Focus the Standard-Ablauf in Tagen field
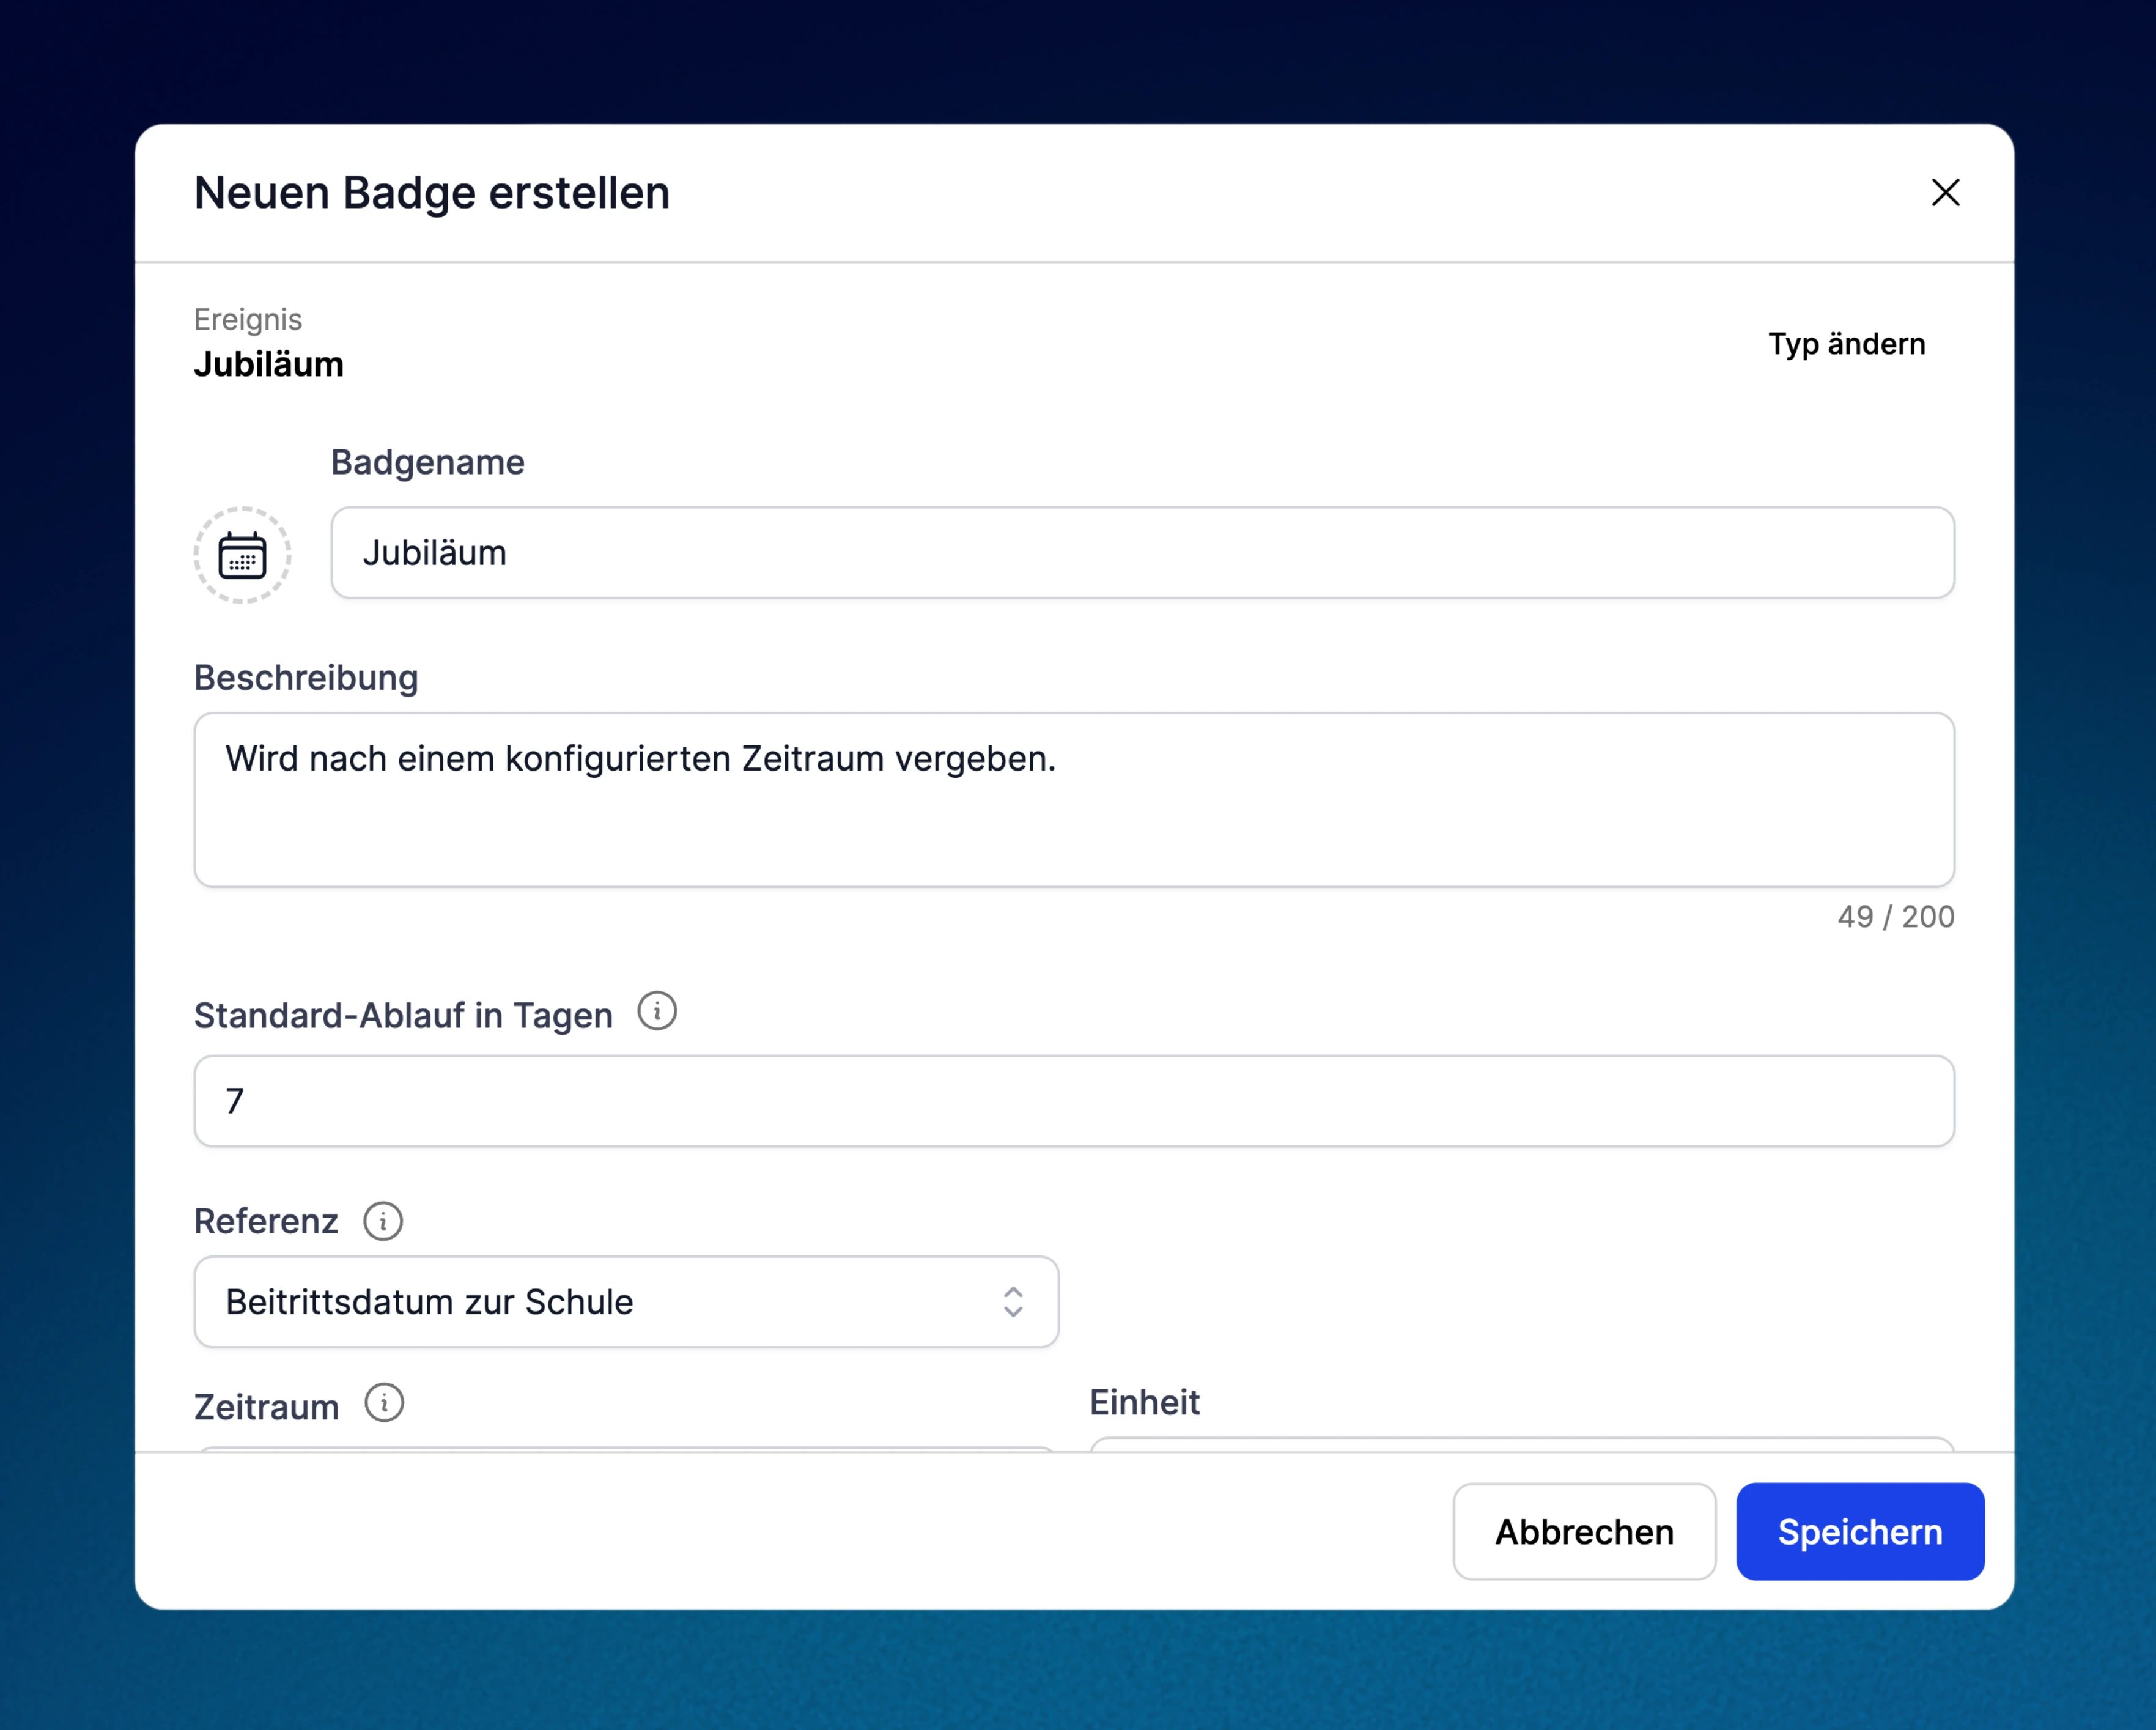Screen dimensions: 2156x1730 tap(1074, 1101)
